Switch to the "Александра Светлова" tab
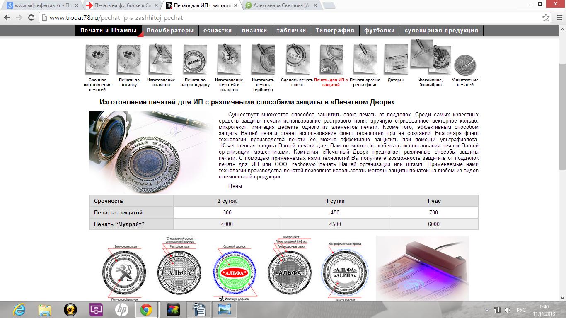The height and width of the screenshot is (318, 566). click(281, 5)
